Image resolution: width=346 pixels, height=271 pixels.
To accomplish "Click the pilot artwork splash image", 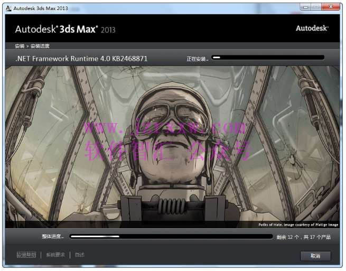I will point(173,147).
